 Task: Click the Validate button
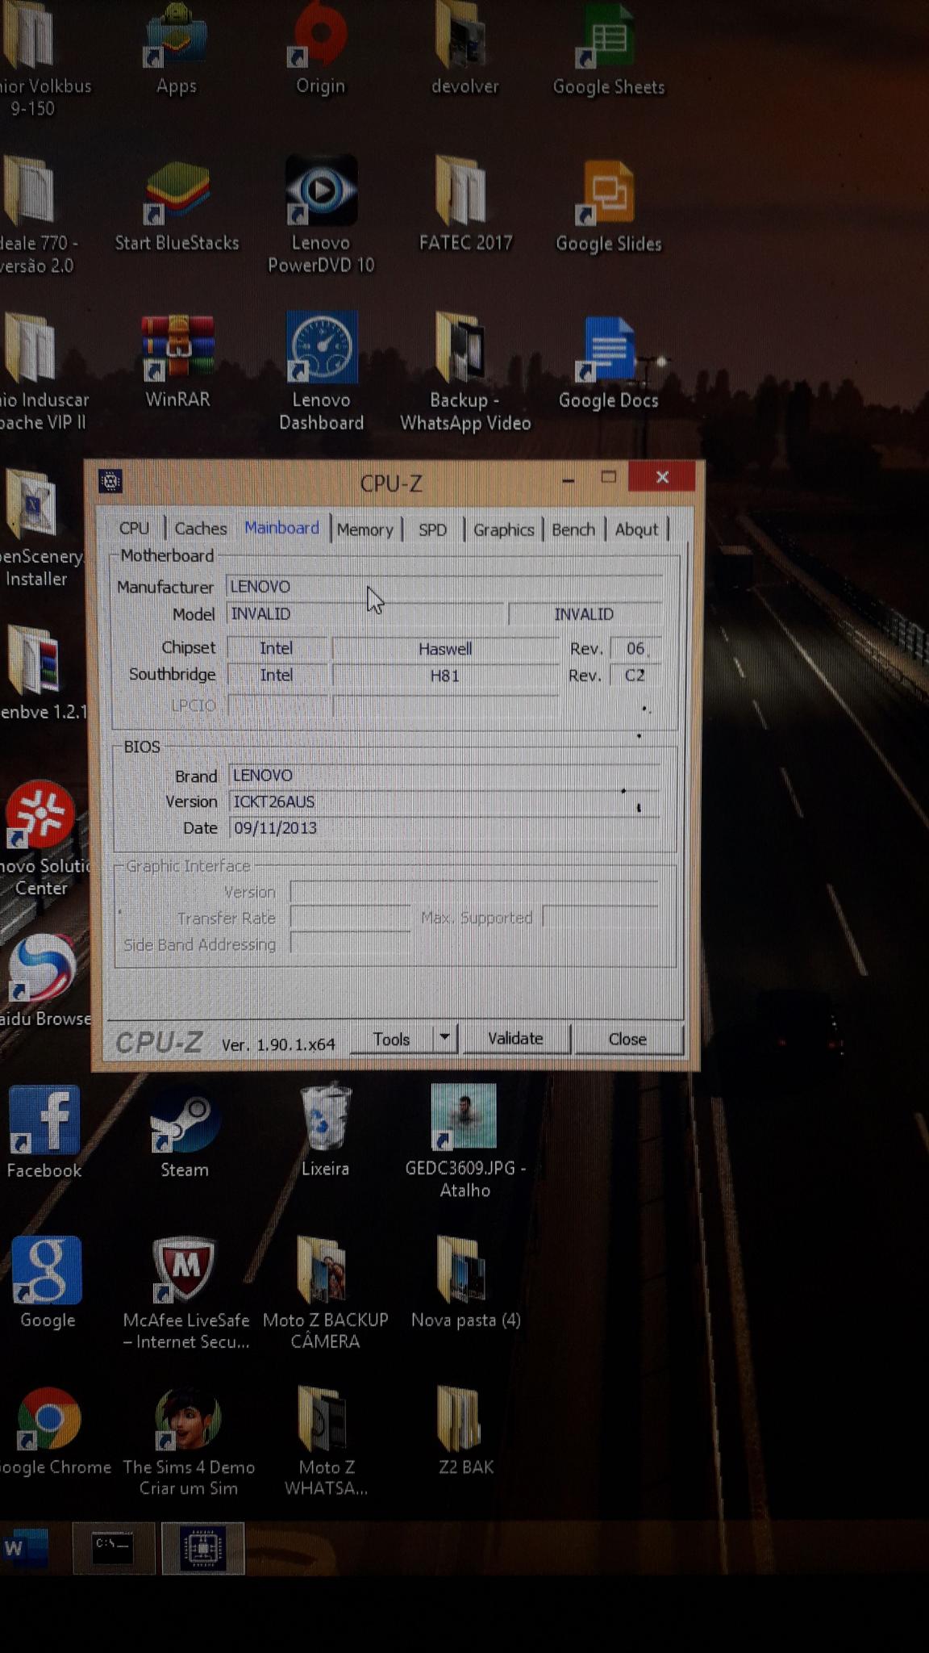click(x=515, y=1039)
